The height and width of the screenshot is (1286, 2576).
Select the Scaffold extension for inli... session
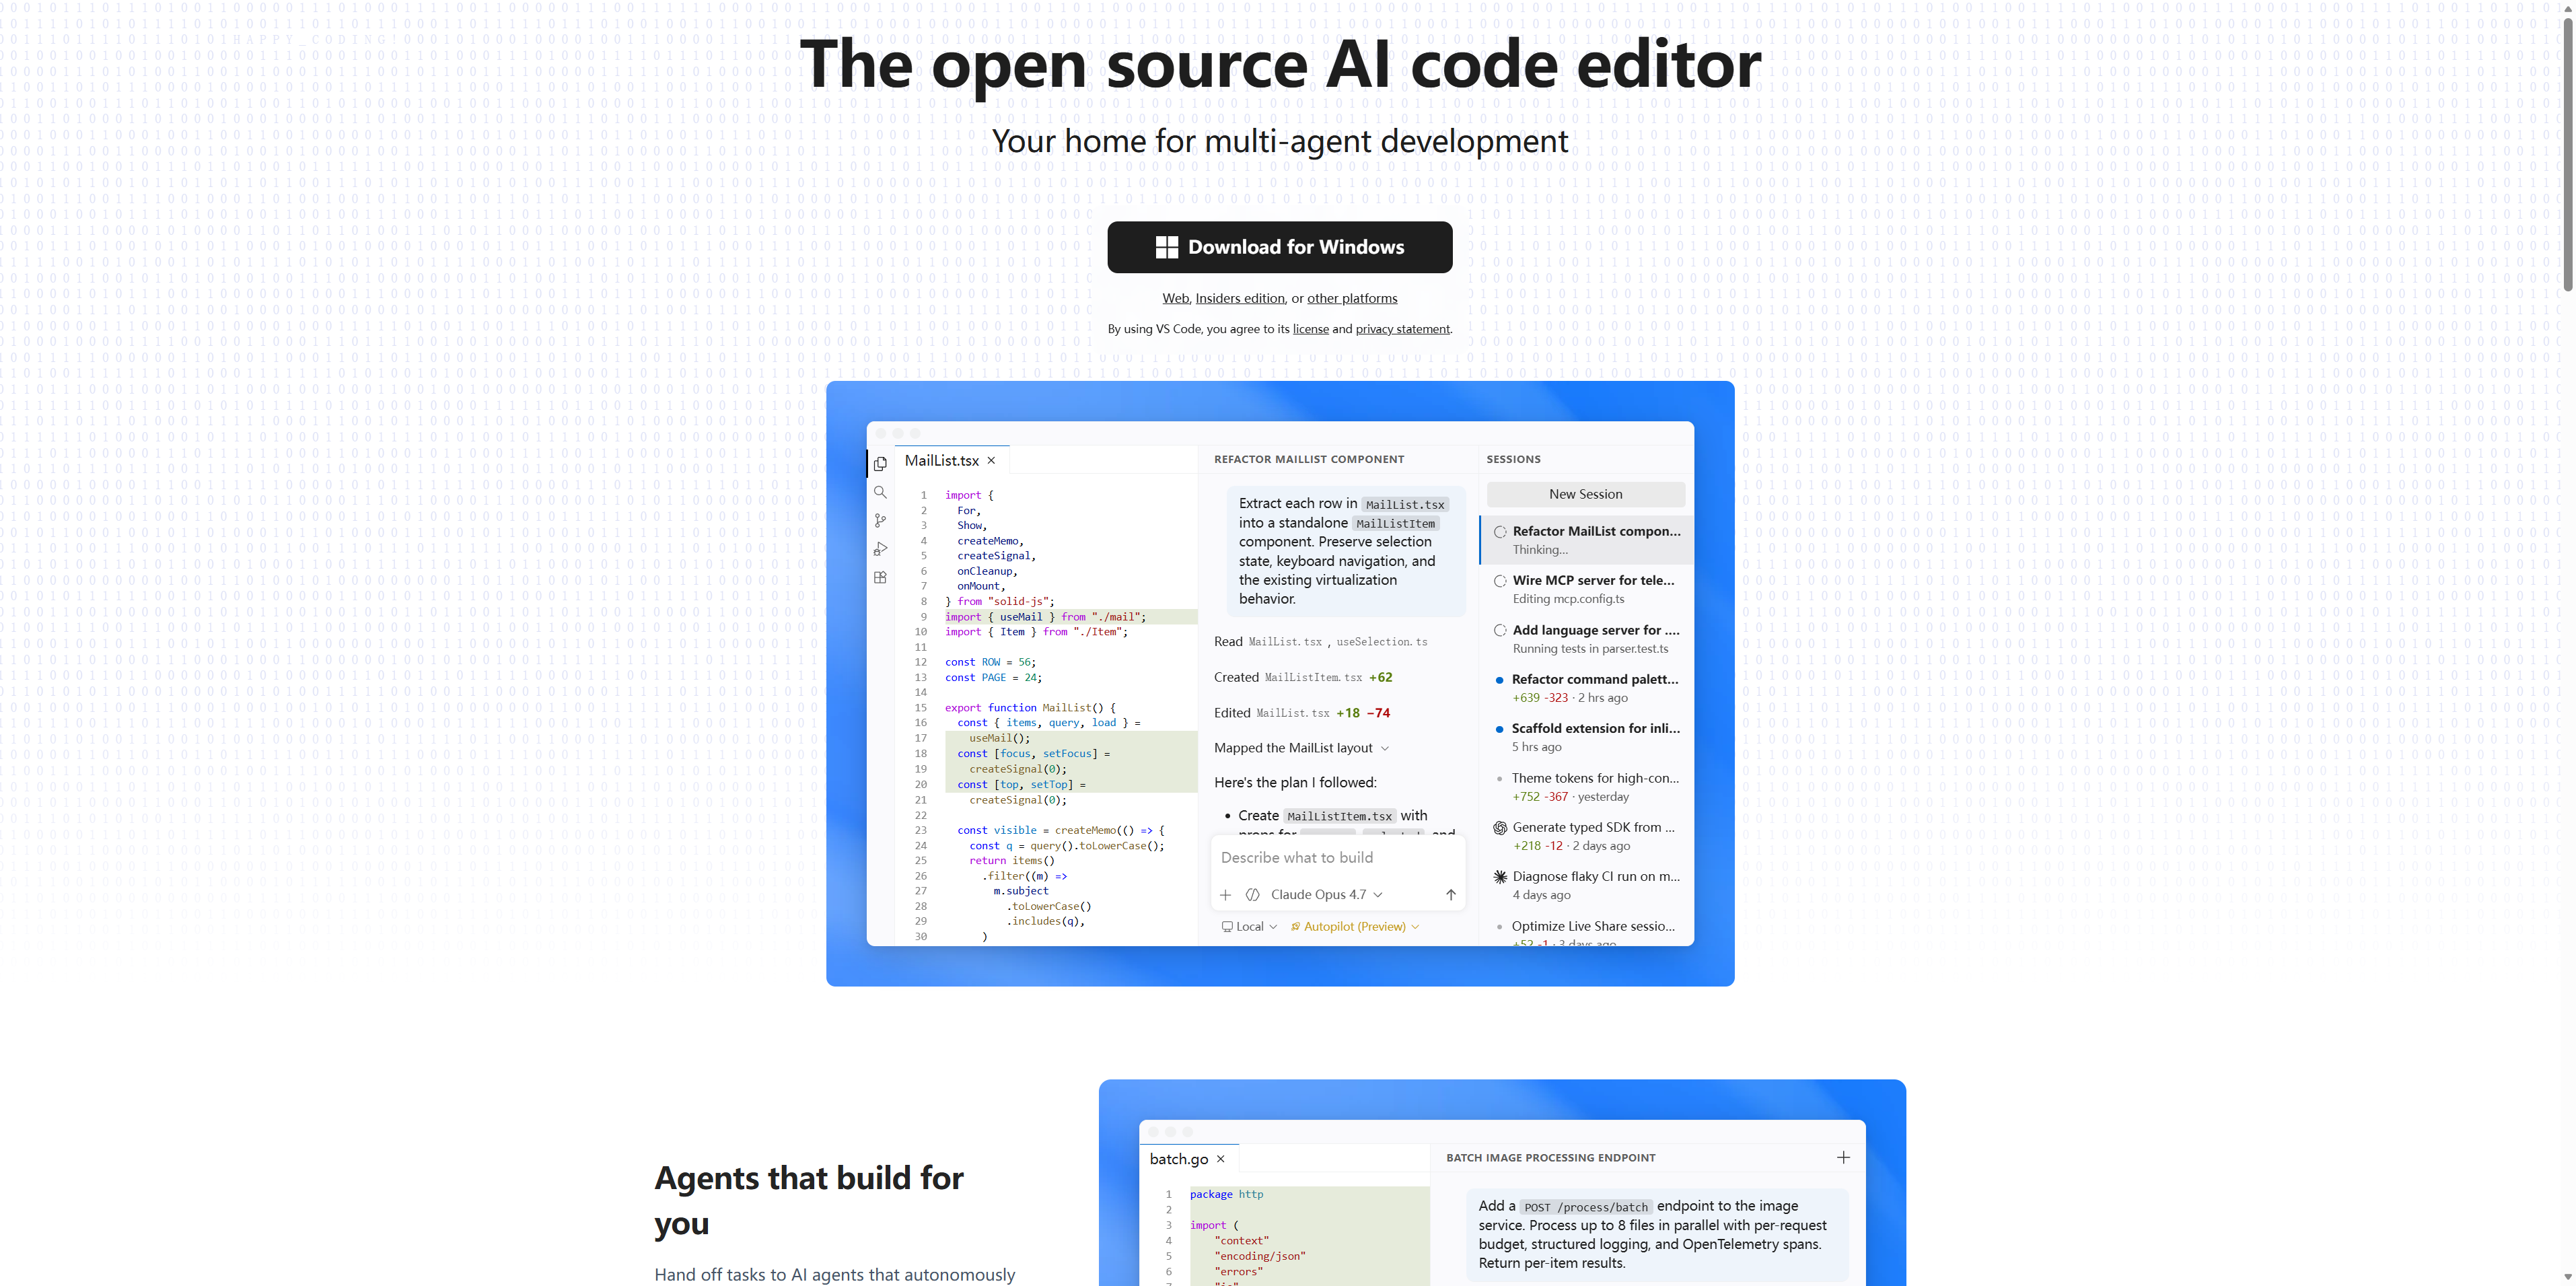1586,737
